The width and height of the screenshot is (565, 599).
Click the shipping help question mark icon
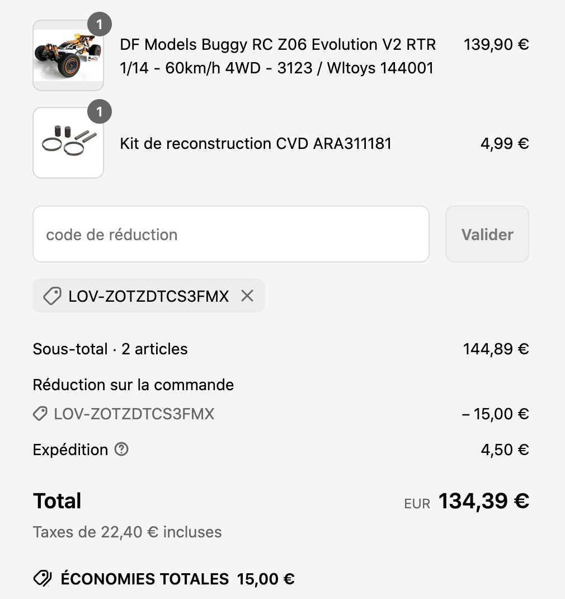pyautogui.click(x=121, y=449)
